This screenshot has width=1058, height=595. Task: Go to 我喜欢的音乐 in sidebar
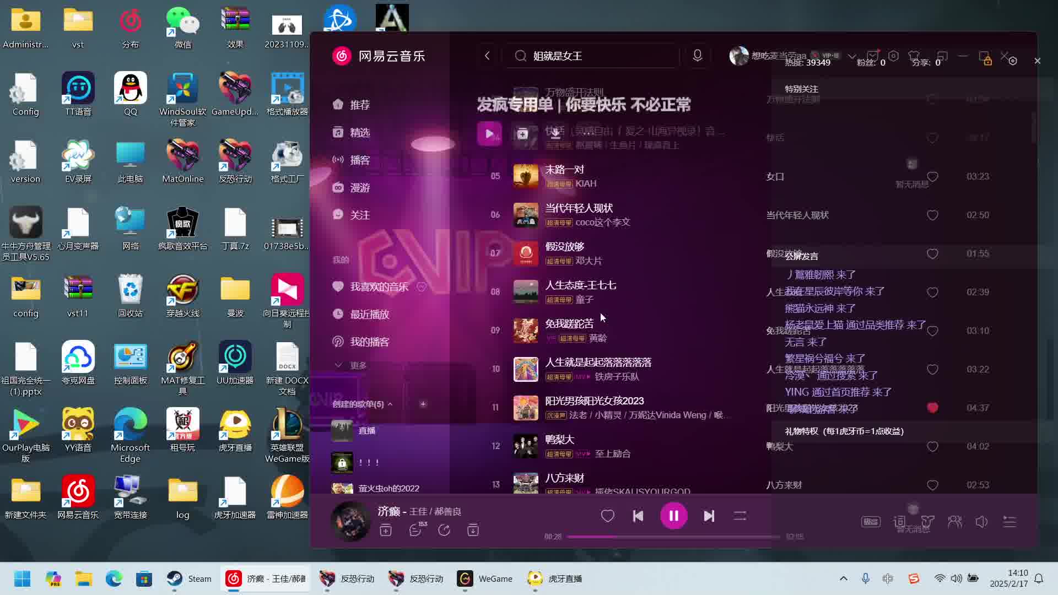(379, 286)
